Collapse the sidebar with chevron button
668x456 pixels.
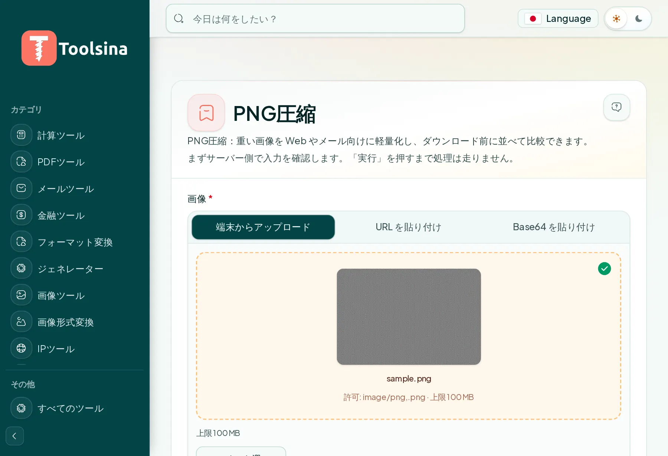click(x=15, y=436)
